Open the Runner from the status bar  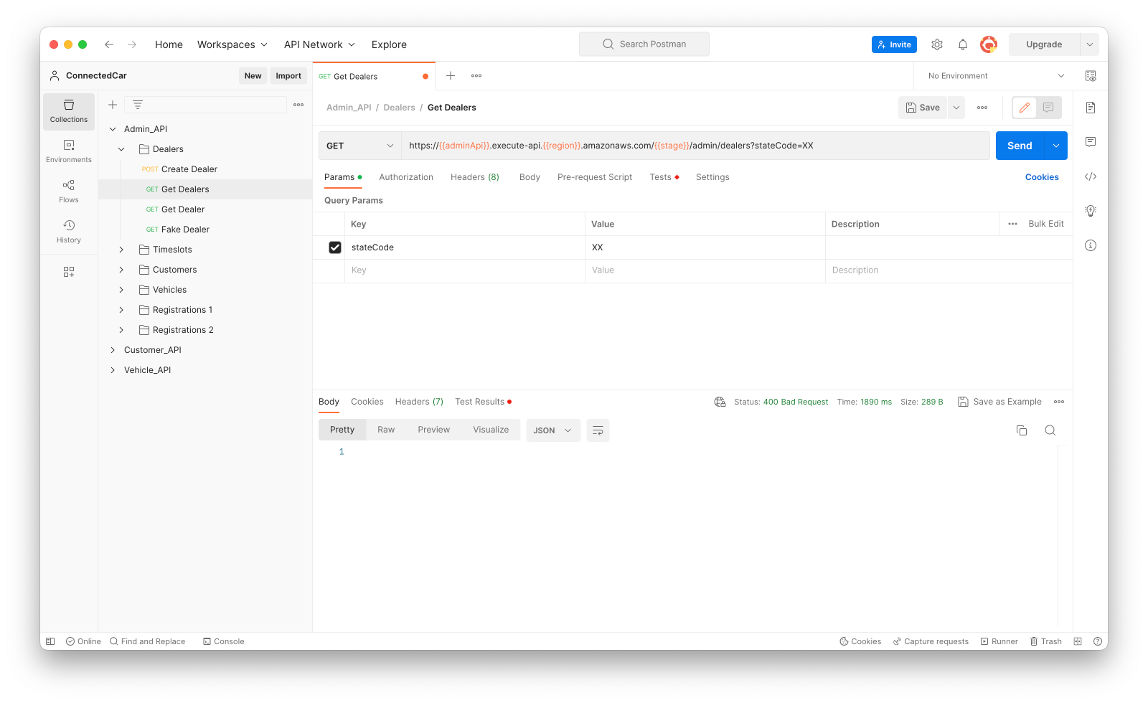click(x=999, y=641)
